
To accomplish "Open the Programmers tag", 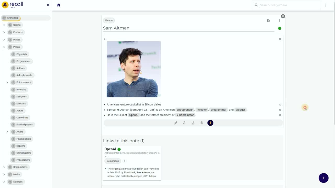I will click(21, 61).
